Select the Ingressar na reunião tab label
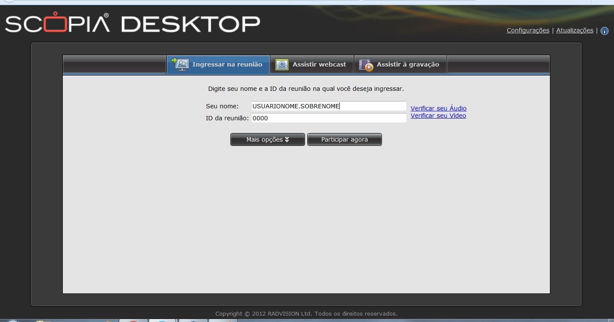614x322 pixels. pyautogui.click(x=227, y=64)
